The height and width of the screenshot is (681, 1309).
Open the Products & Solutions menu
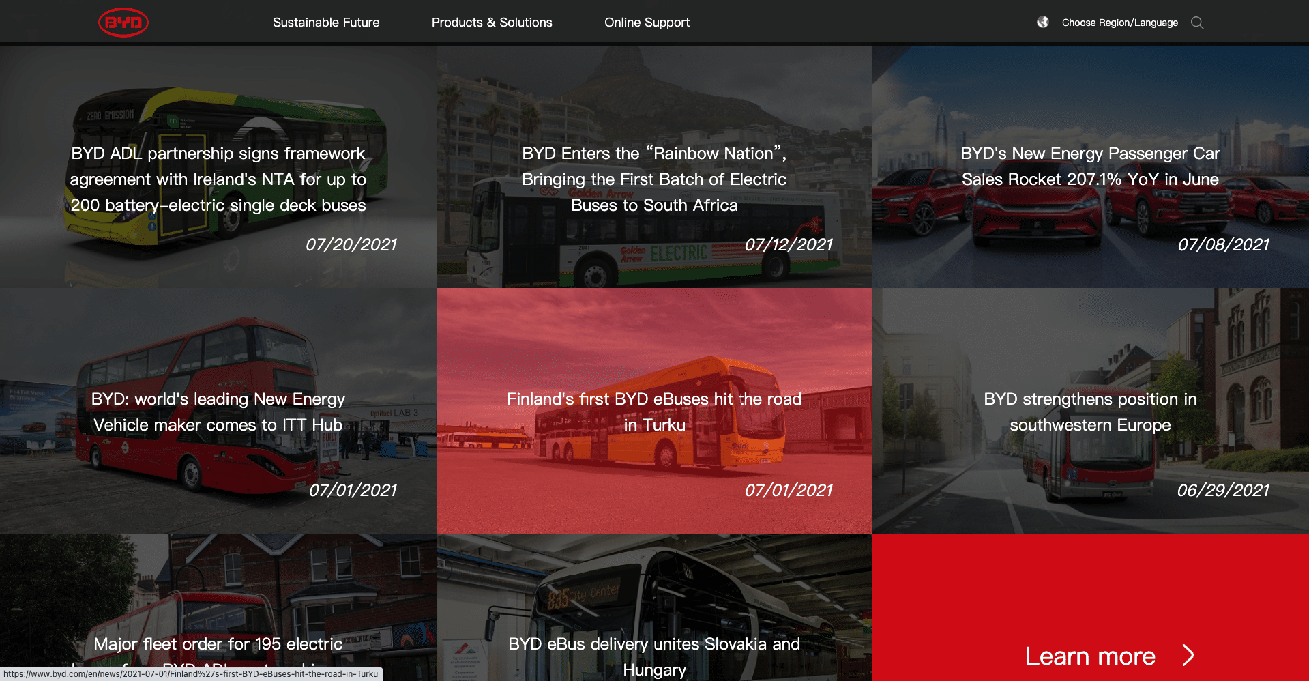coord(492,23)
